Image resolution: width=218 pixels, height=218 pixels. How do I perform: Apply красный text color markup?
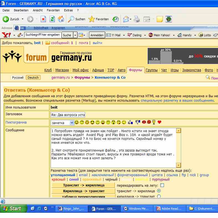(58, 179)
